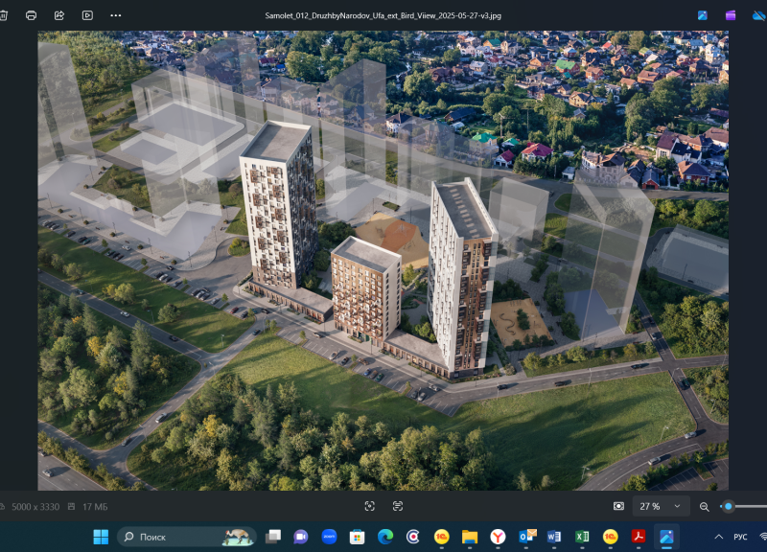Click the Share icon in the toolbar

coord(59,15)
